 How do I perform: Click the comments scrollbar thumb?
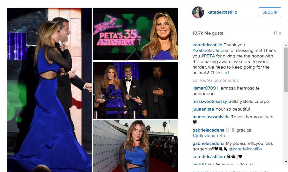(286, 70)
